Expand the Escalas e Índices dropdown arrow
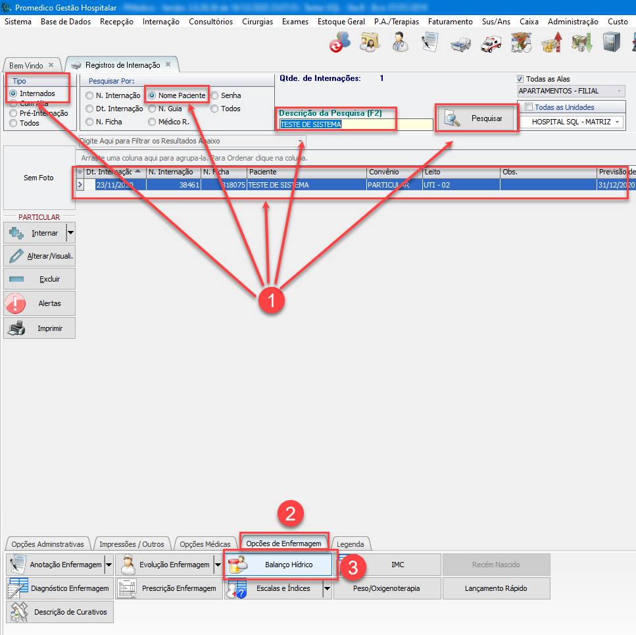This screenshot has height=635, width=636. 326,588
